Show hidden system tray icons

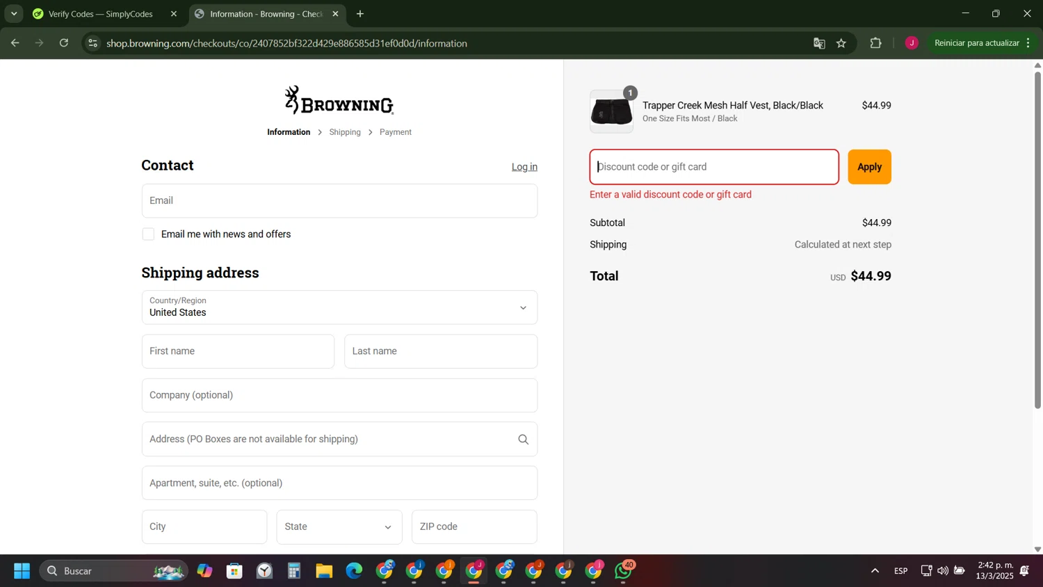click(875, 571)
